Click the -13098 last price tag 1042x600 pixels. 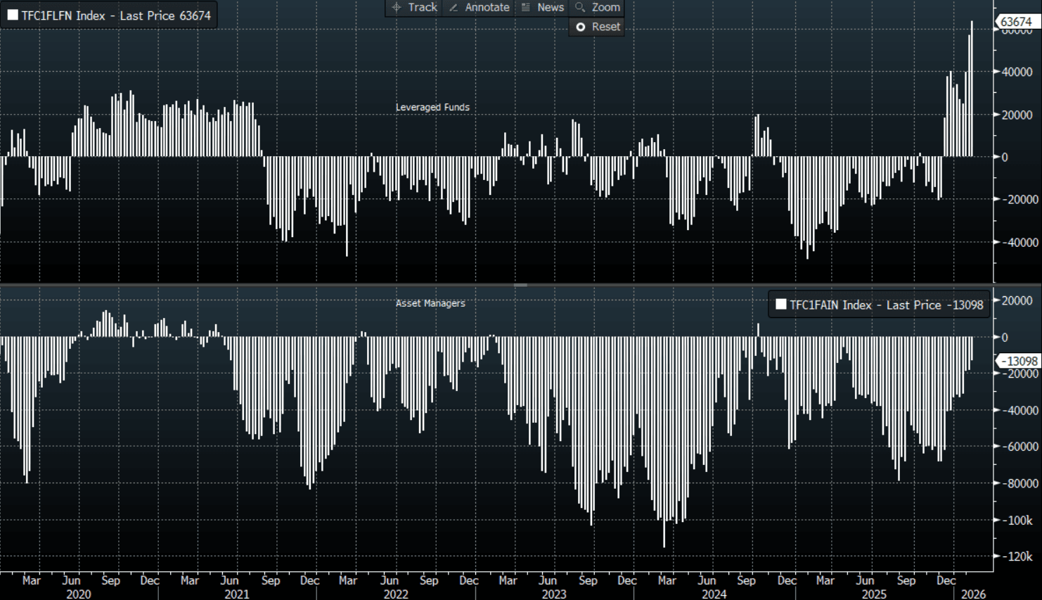1019,361
